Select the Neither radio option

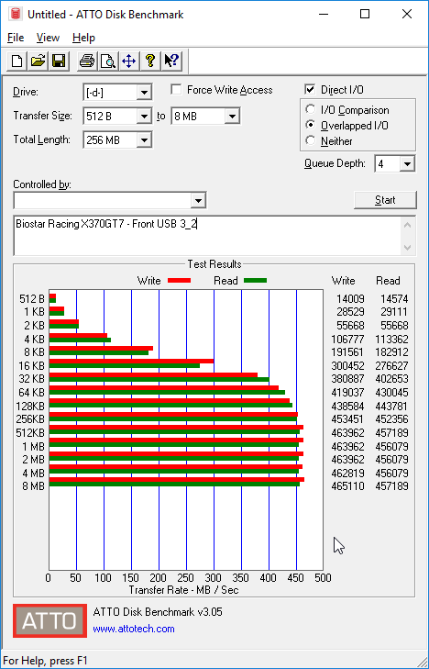click(x=311, y=140)
